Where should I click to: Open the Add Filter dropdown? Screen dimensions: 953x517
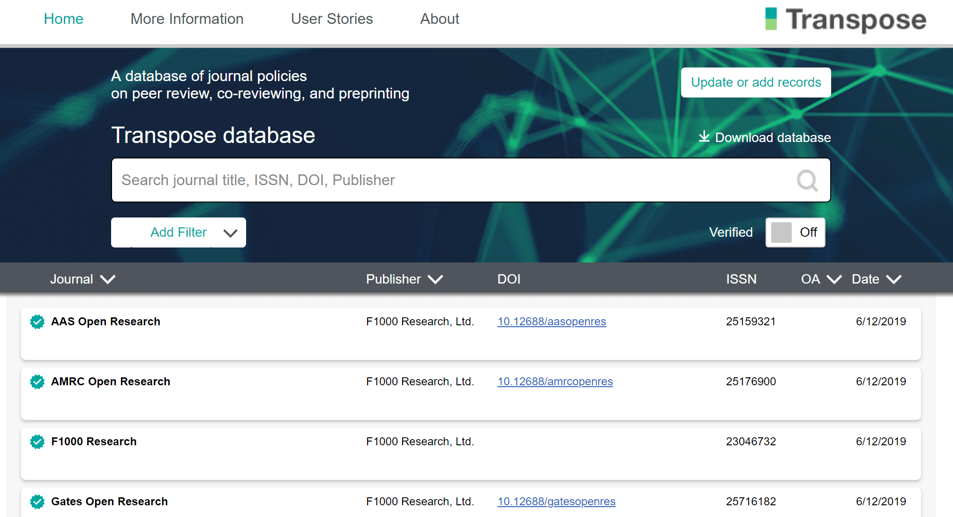click(x=178, y=232)
